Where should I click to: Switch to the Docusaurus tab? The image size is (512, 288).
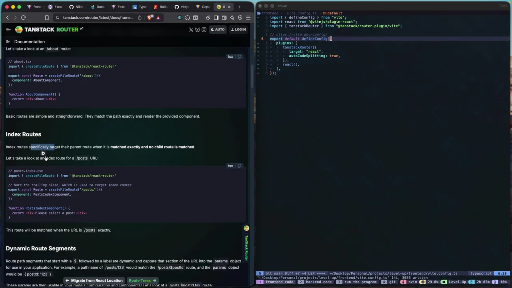coord(97,7)
